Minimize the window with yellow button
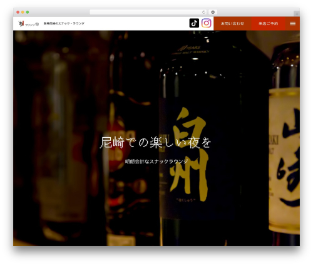This screenshot has height=265, width=313. tap(23, 12)
